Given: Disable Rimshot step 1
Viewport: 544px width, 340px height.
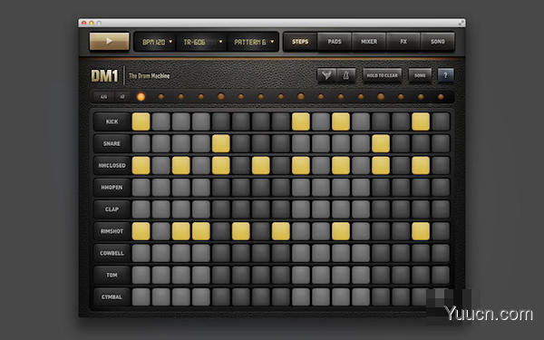Looking at the screenshot, I should (x=141, y=231).
